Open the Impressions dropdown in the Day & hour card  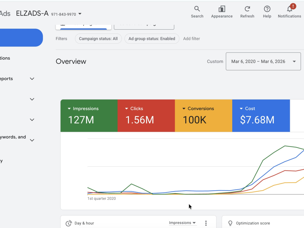click(x=182, y=223)
